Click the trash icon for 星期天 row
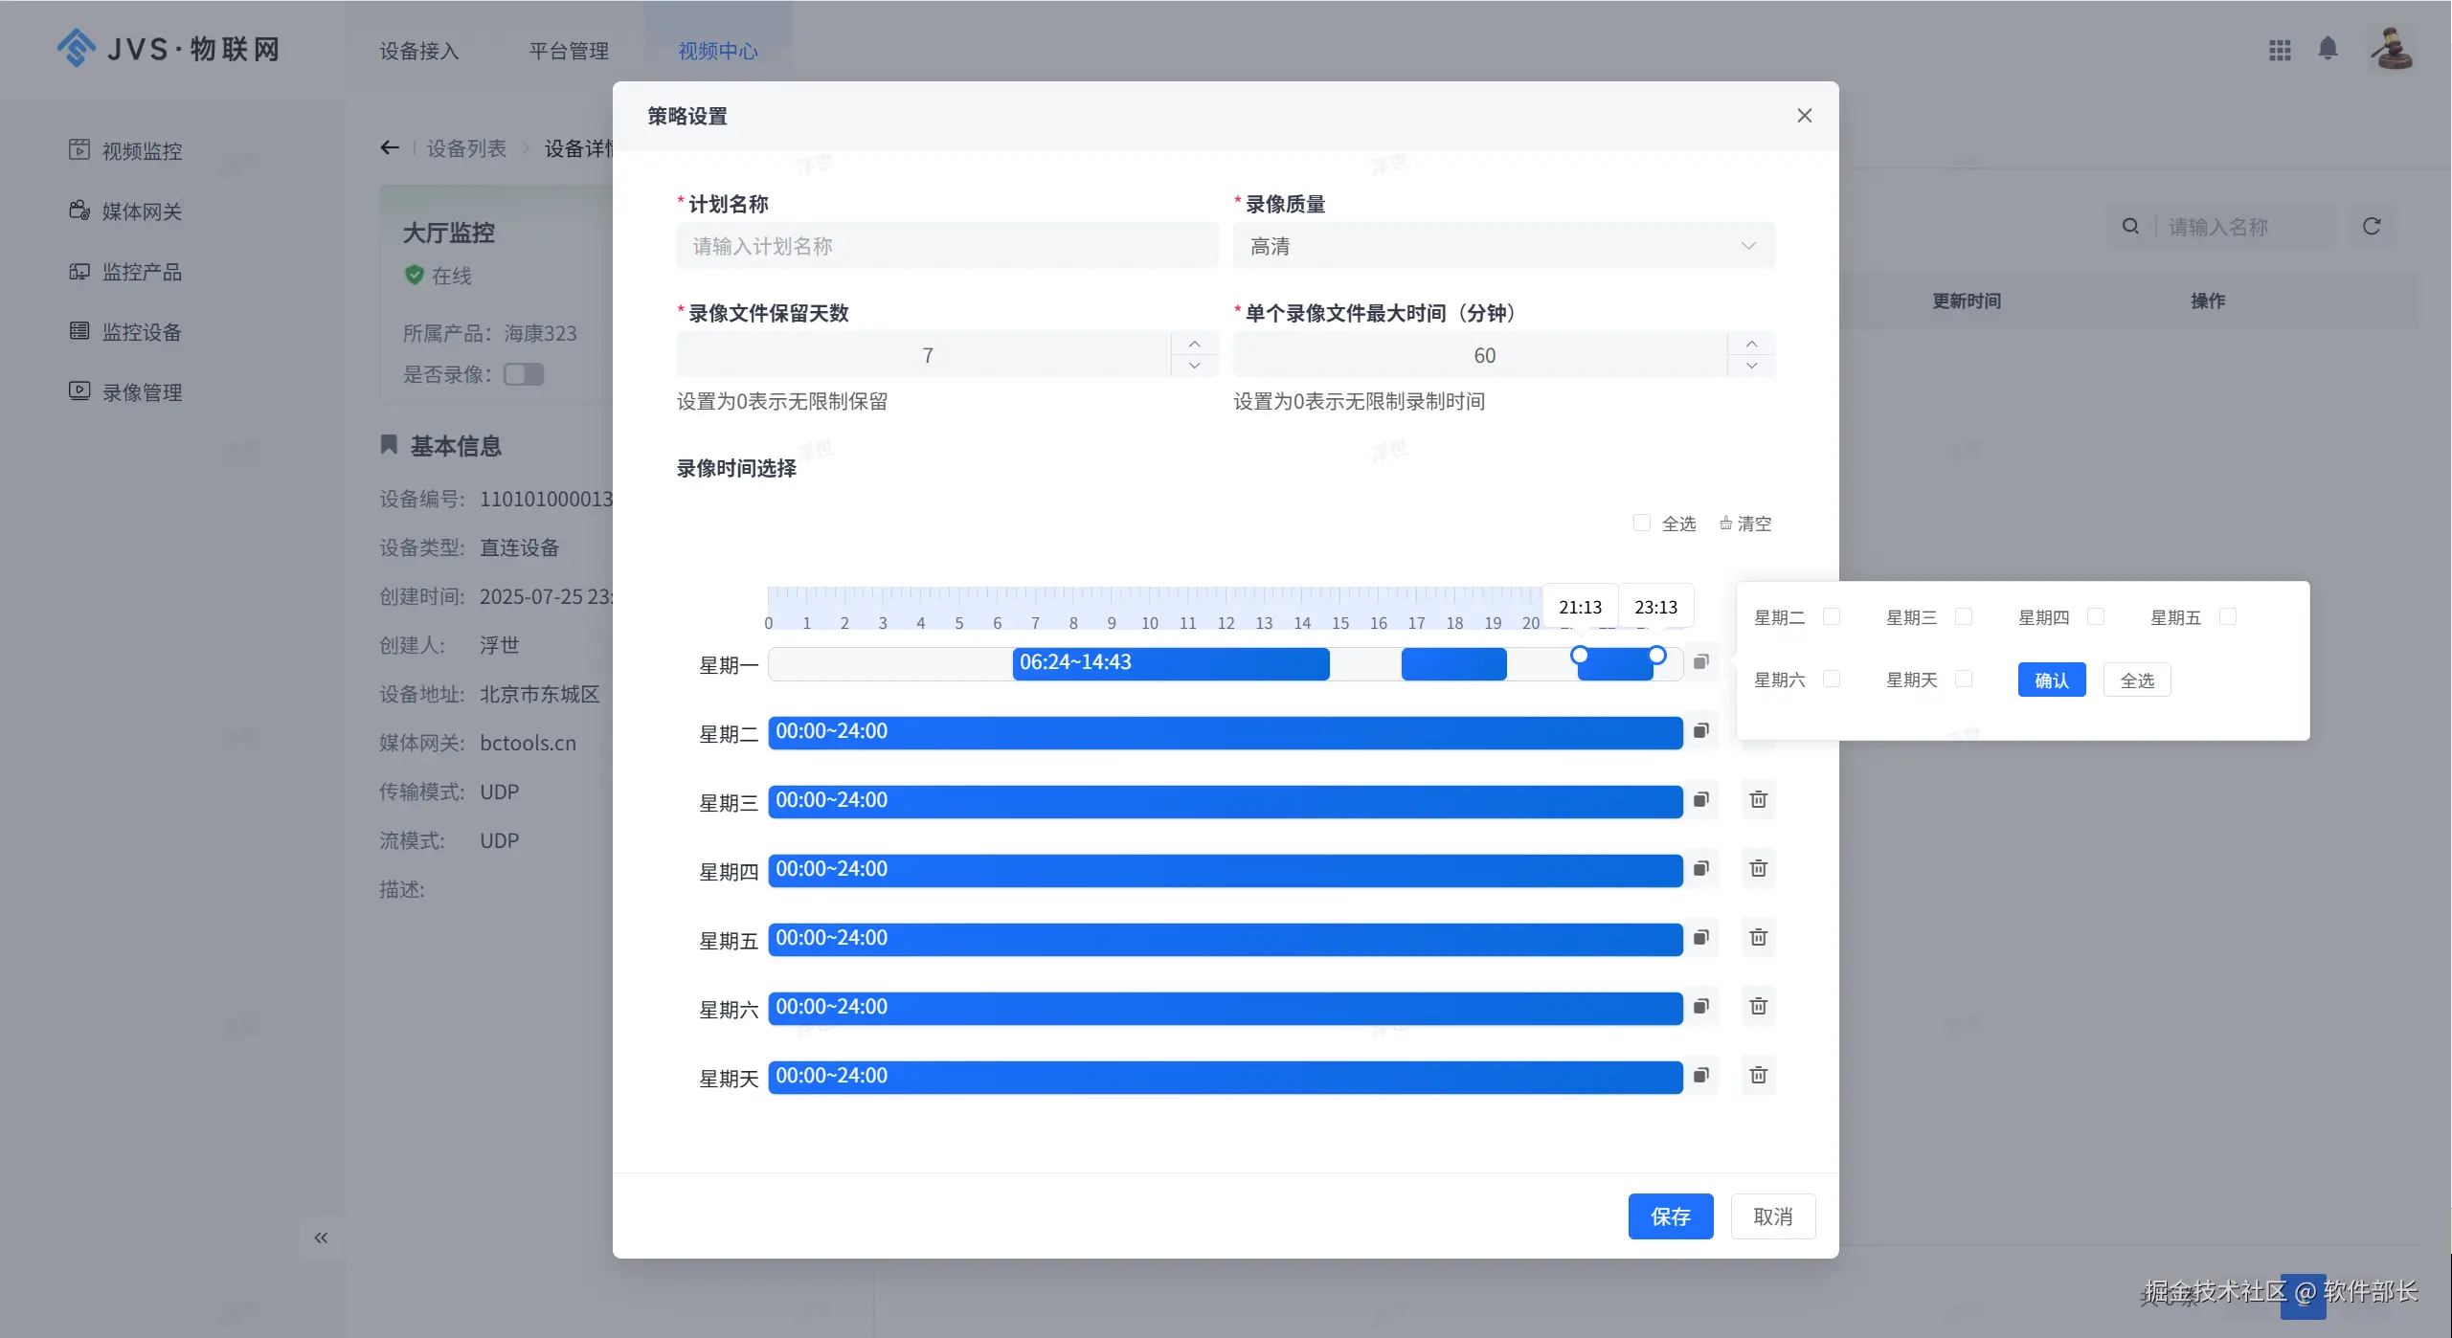2452x1338 pixels. point(1758,1076)
